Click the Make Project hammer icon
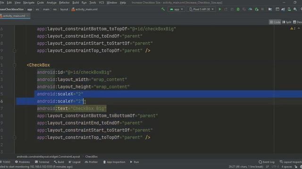 (163, 9)
